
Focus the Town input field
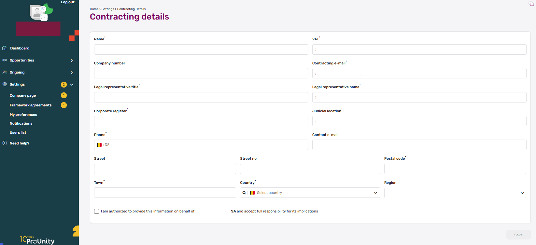(165, 193)
